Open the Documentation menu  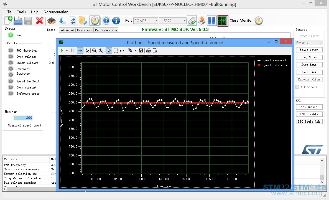56,12
